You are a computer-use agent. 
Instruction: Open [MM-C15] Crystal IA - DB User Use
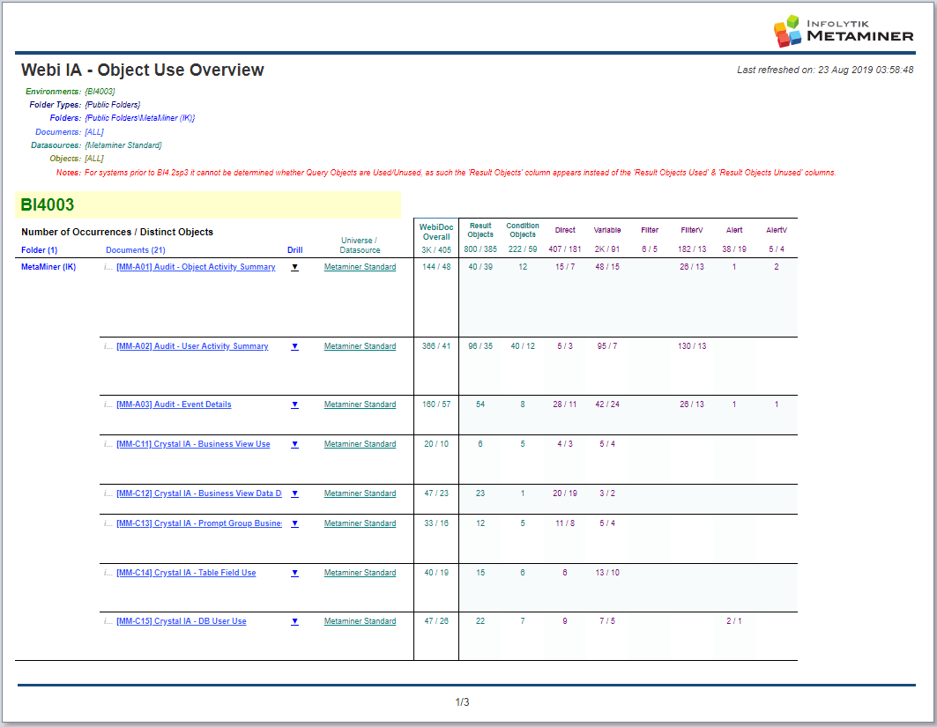[181, 621]
